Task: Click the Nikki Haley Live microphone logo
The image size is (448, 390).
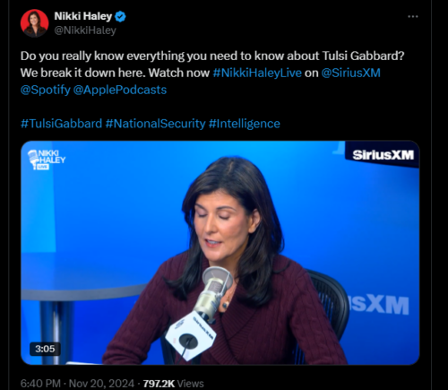Action: [x=47, y=160]
